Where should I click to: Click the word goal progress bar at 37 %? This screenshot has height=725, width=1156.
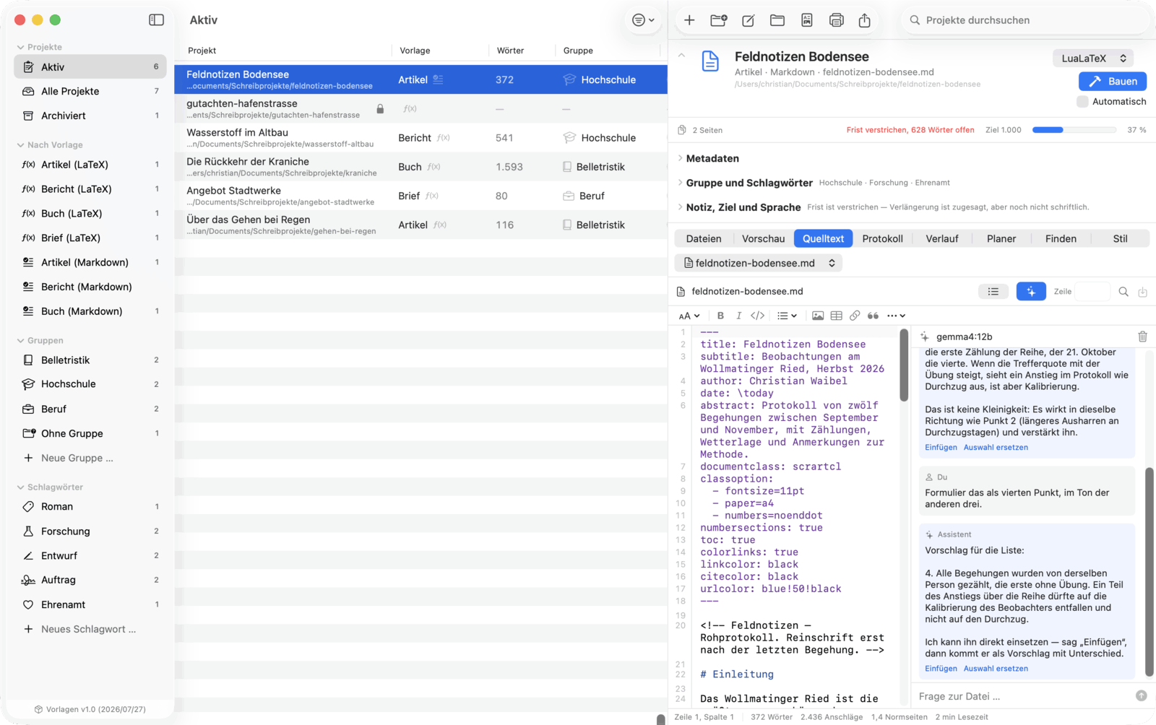(1074, 130)
